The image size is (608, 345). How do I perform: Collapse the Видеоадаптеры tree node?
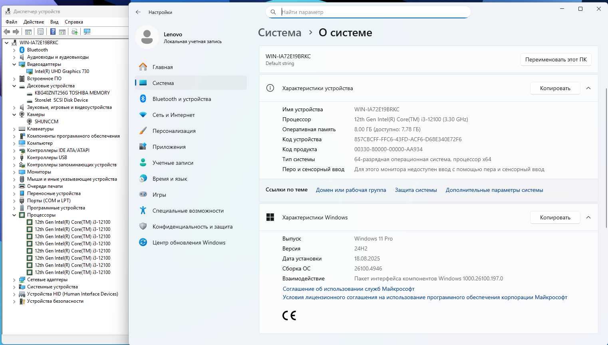(x=14, y=64)
